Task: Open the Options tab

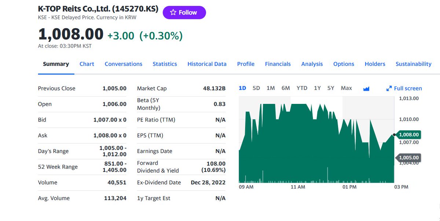Action: click(344, 64)
